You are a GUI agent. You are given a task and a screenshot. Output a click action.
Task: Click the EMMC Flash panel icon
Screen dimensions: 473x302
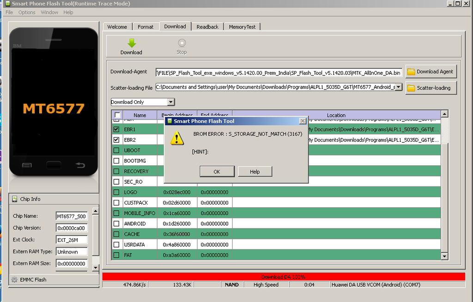coord(13,279)
